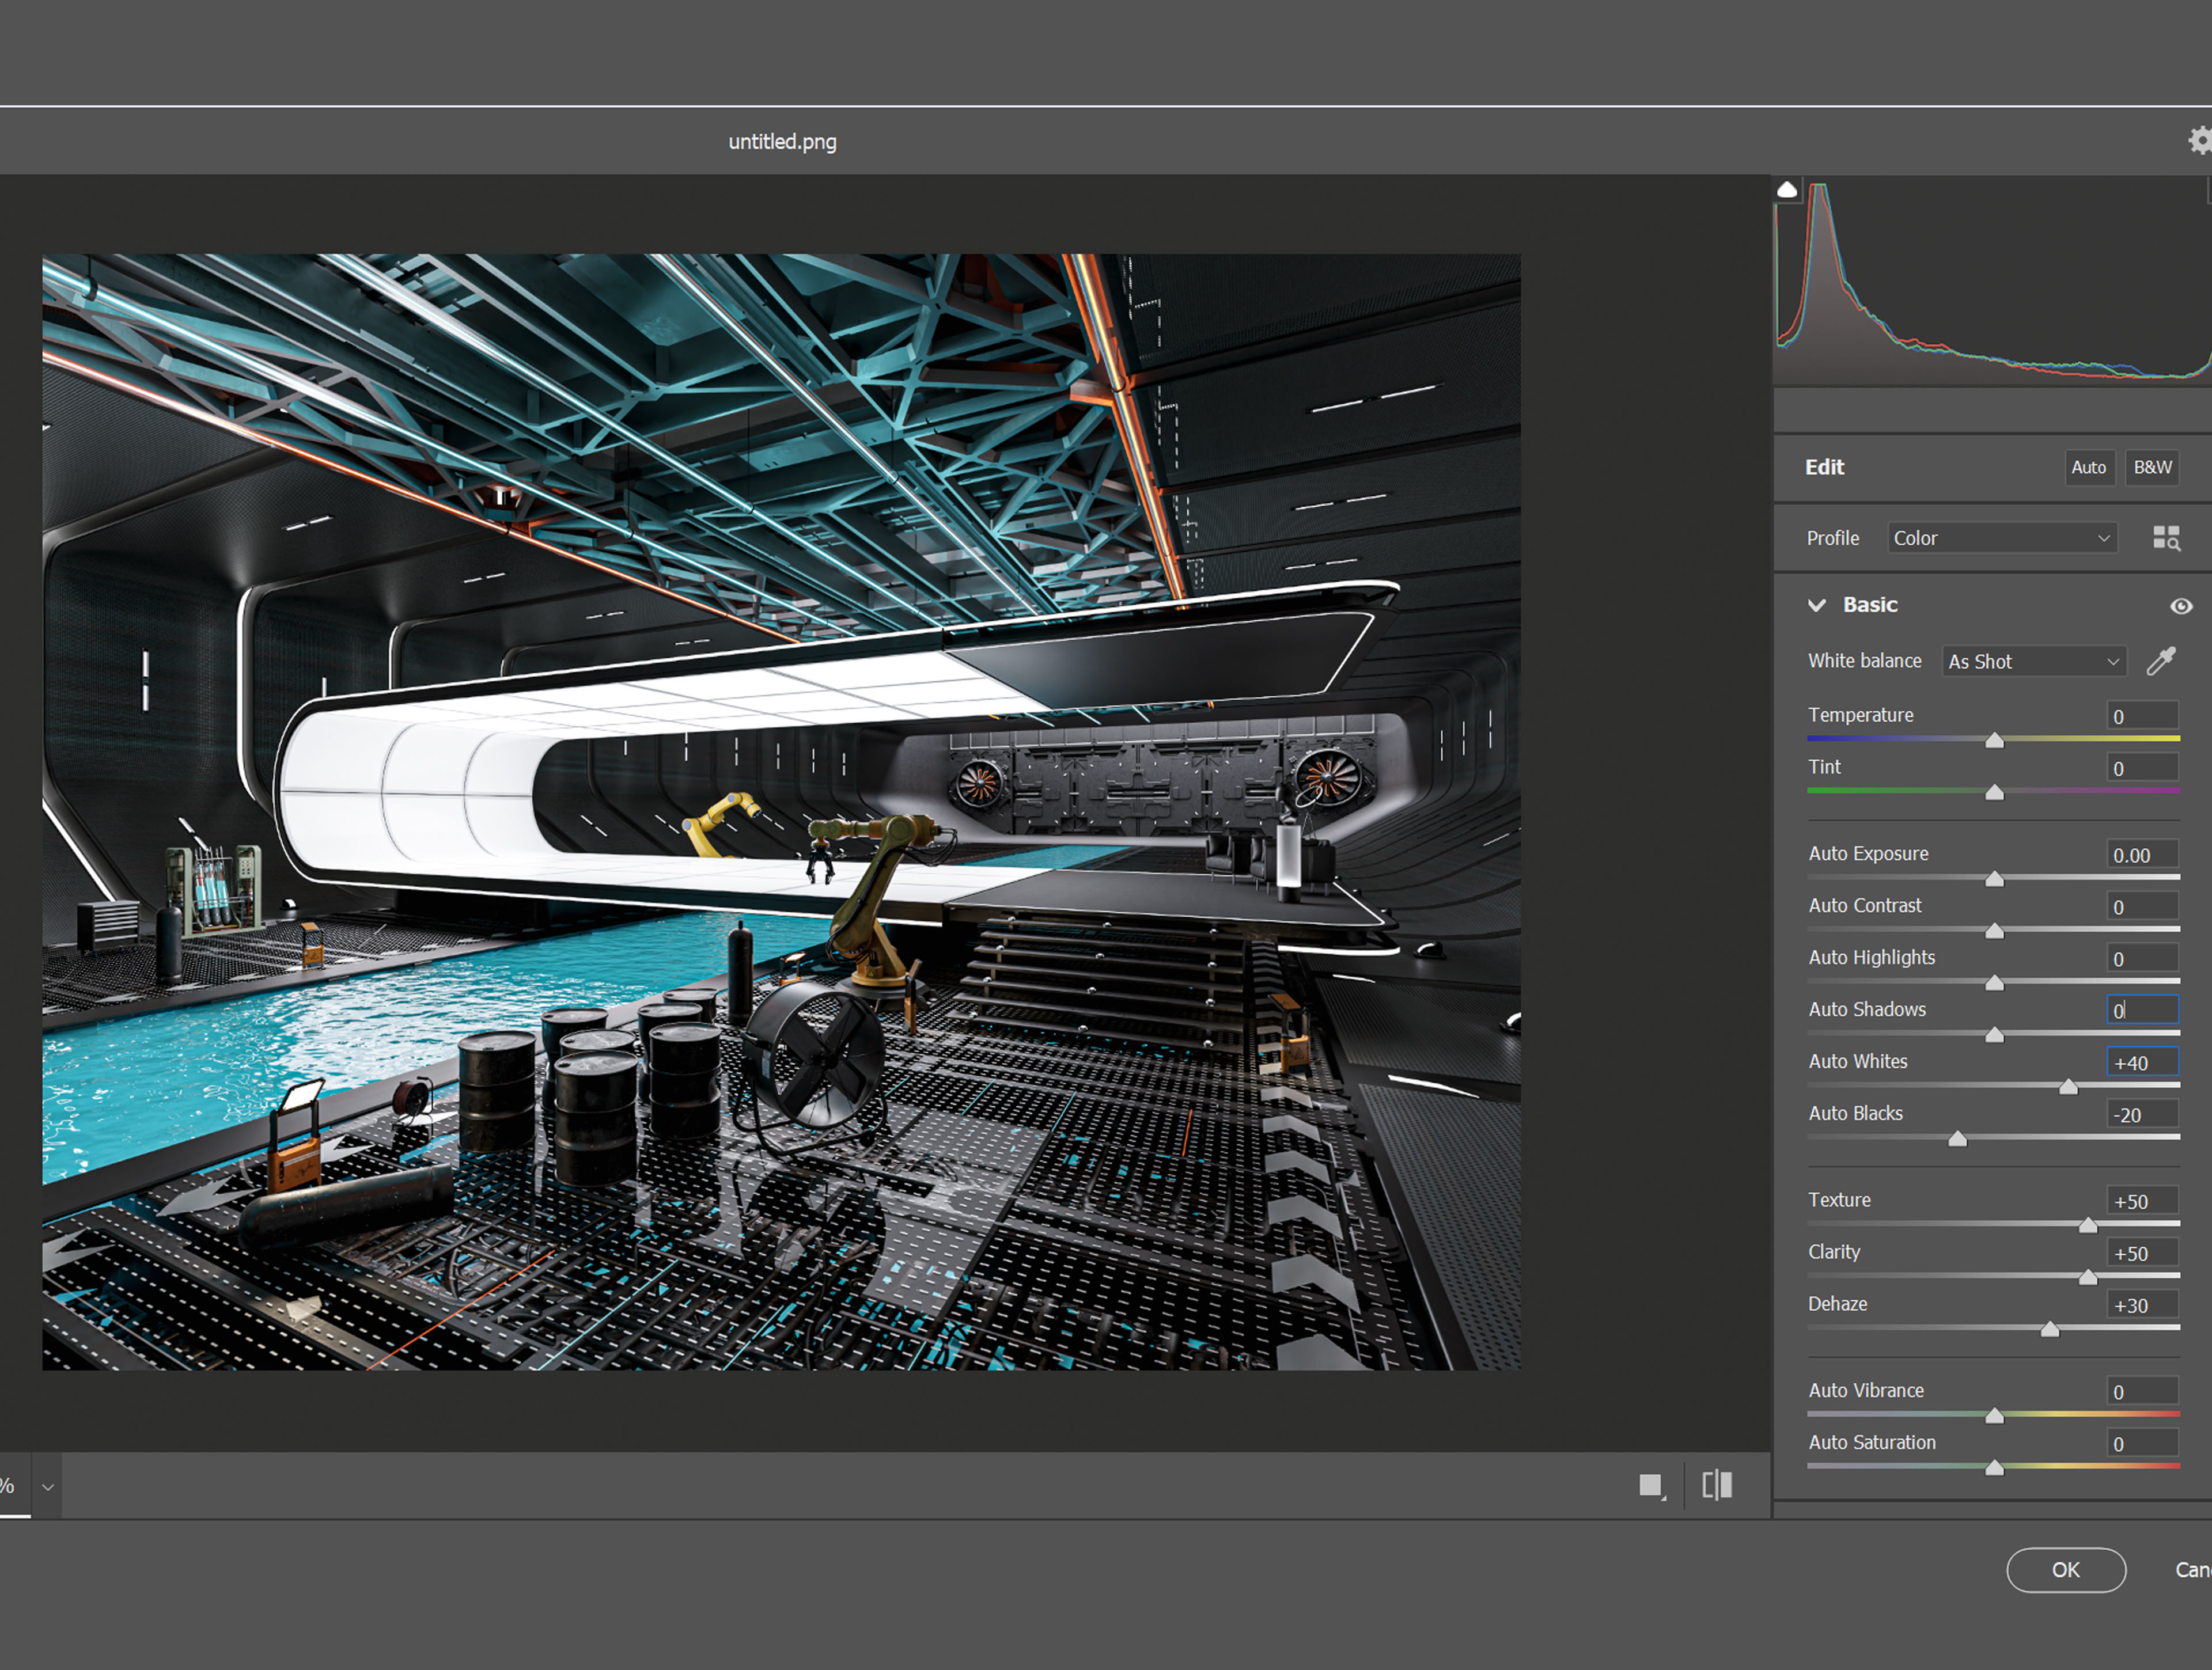Click the Exposure 0.00 value field

pyautogui.click(x=2142, y=855)
